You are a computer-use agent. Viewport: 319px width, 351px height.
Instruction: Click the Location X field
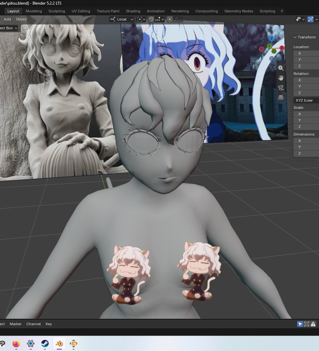[306, 53]
